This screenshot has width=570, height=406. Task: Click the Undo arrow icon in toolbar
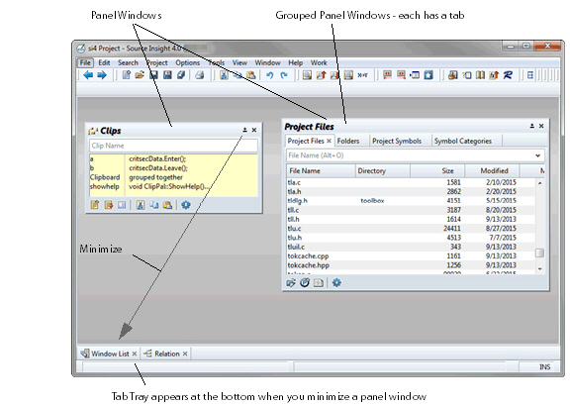[x=270, y=75]
